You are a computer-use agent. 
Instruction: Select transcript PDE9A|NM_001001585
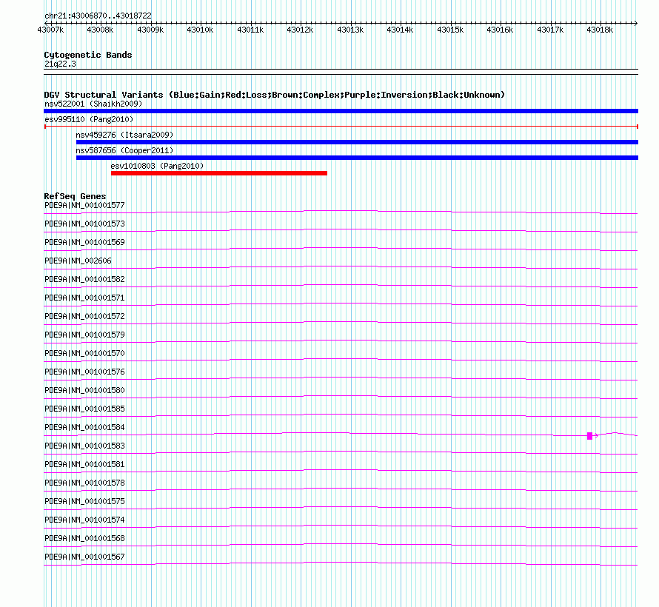[84, 409]
